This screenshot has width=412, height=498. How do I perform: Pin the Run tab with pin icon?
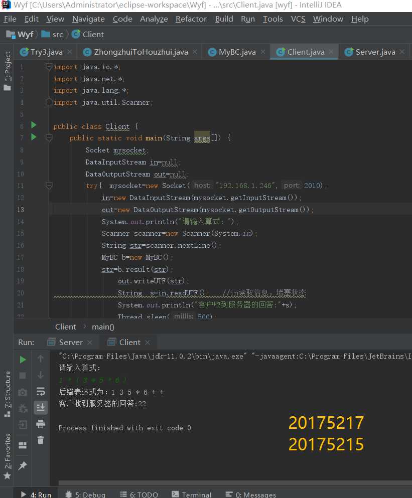[23, 465]
